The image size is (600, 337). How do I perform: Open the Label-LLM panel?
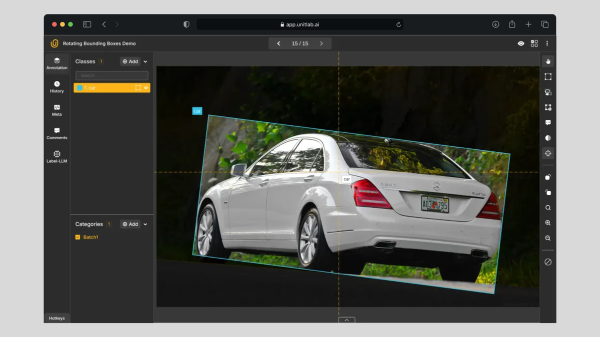(56, 157)
